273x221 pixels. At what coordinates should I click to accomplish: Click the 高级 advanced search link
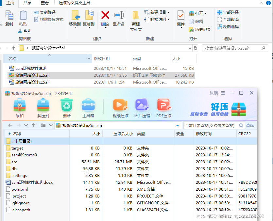[250, 125]
